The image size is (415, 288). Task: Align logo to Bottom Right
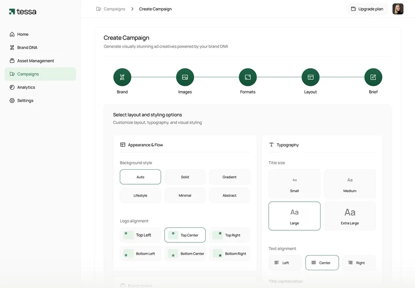tap(229, 254)
